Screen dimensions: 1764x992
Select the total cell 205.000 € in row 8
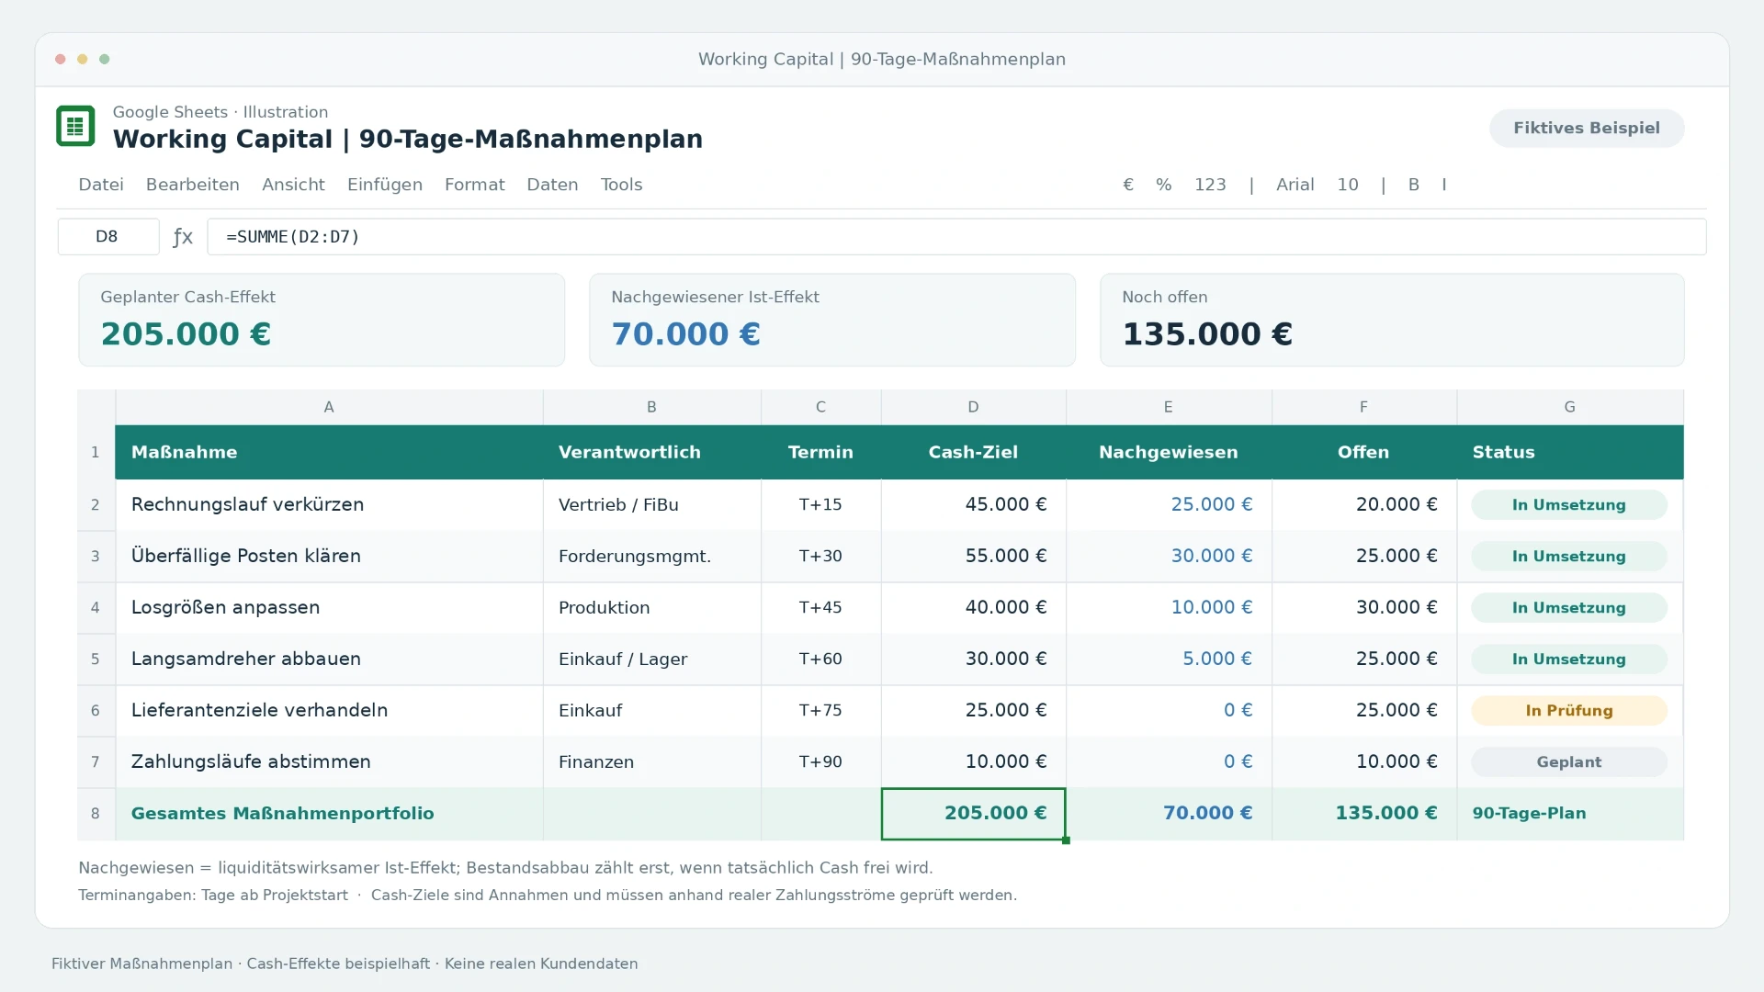pyautogui.click(x=973, y=813)
